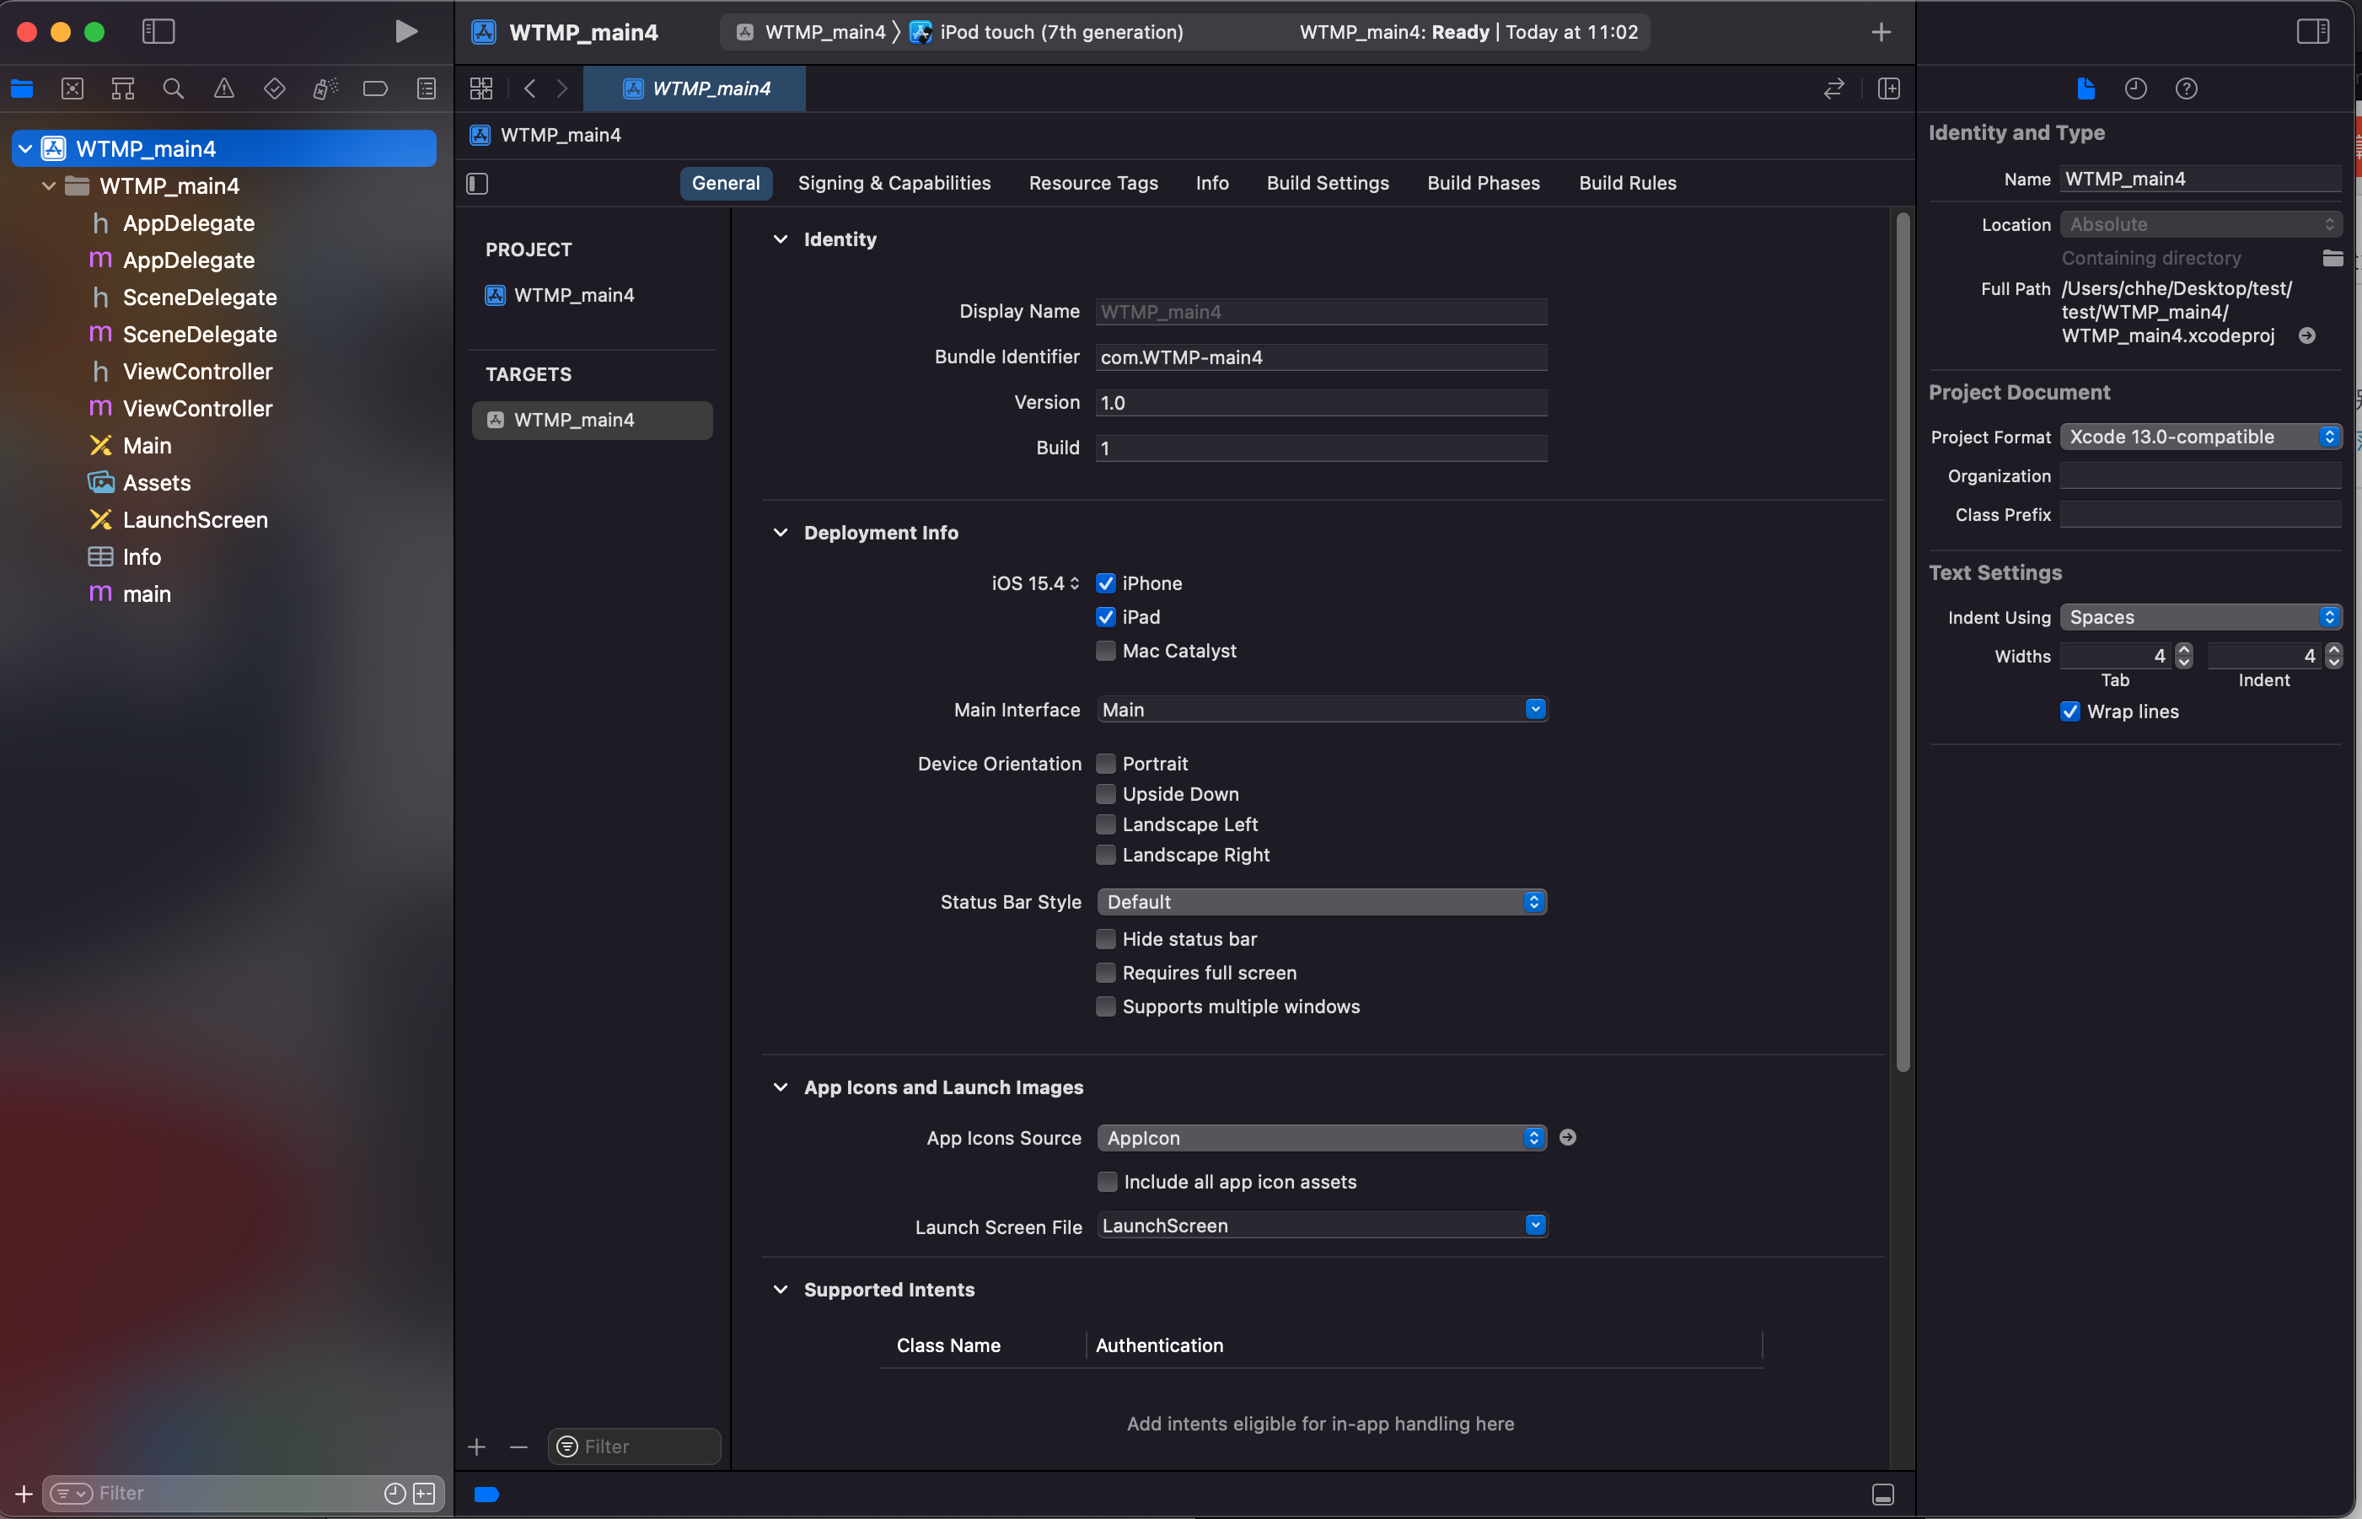Open the Indent Using dropdown
The image size is (2362, 1519).
point(2200,616)
